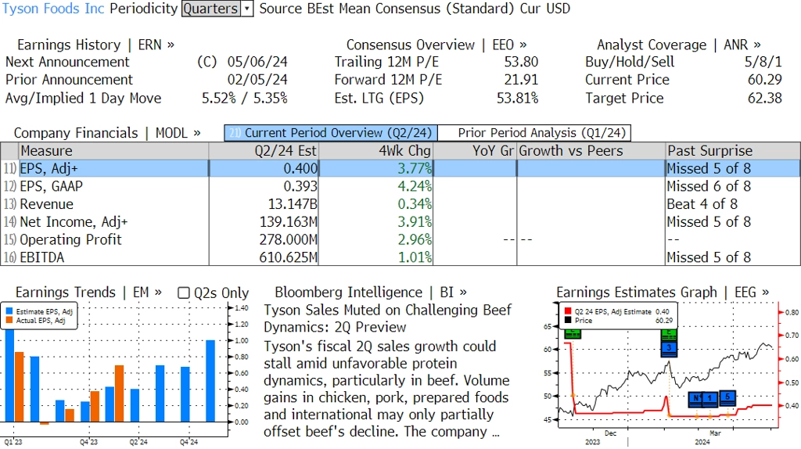Open Consensus Overview EEO section
The image size is (801, 449).
point(436,45)
